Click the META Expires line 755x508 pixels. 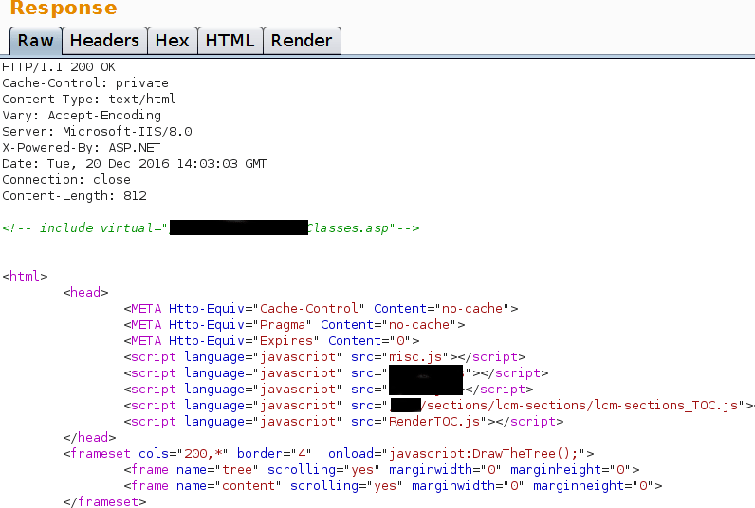pyautogui.click(x=271, y=341)
